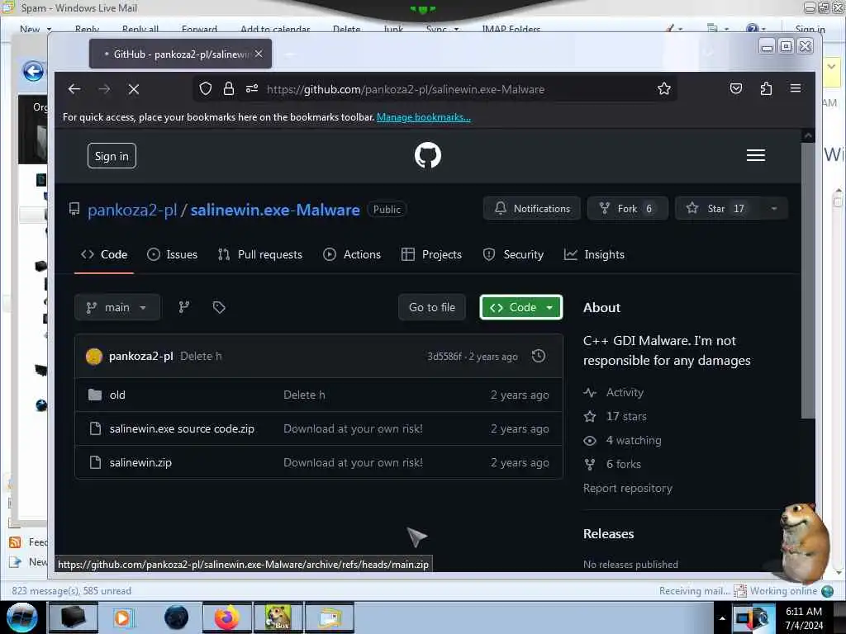Screen dimensions: 846x634
Task: Open the Issues tab
Action: pyautogui.click(x=172, y=254)
